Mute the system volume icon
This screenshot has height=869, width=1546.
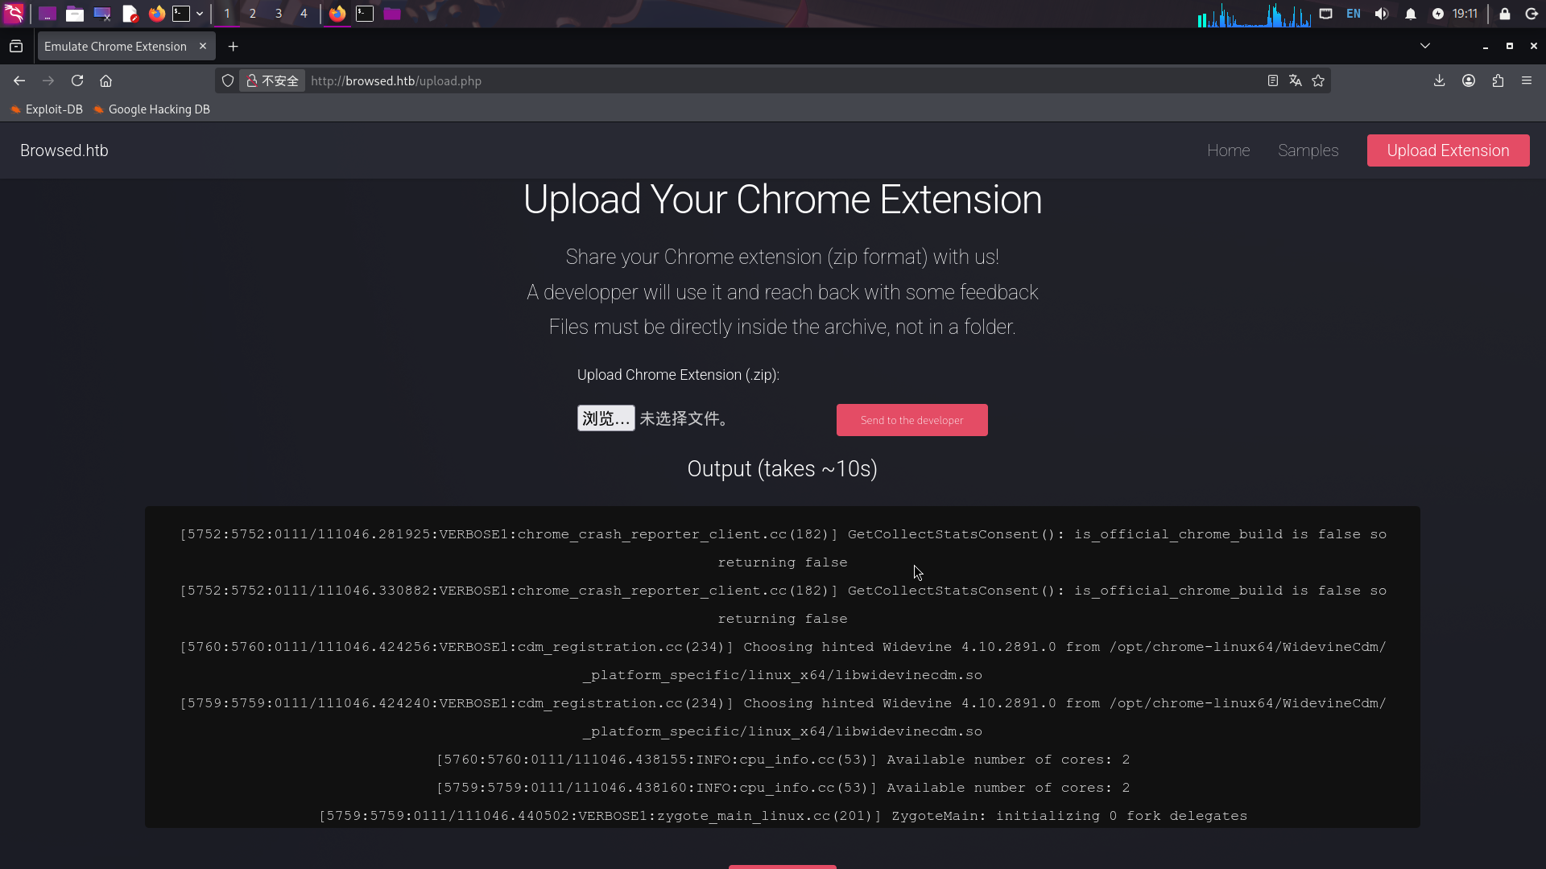tap(1382, 14)
